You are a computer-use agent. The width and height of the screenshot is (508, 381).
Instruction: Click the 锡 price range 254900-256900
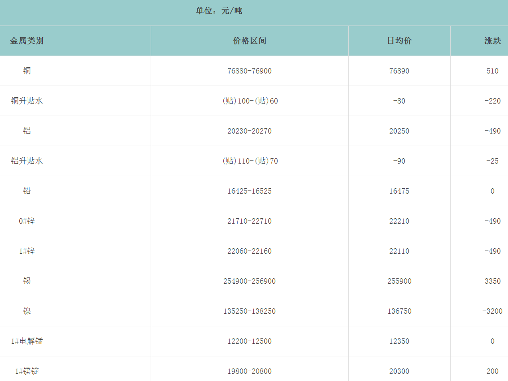click(x=249, y=281)
